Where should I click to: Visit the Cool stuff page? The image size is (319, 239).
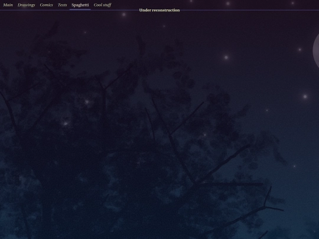(x=102, y=5)
